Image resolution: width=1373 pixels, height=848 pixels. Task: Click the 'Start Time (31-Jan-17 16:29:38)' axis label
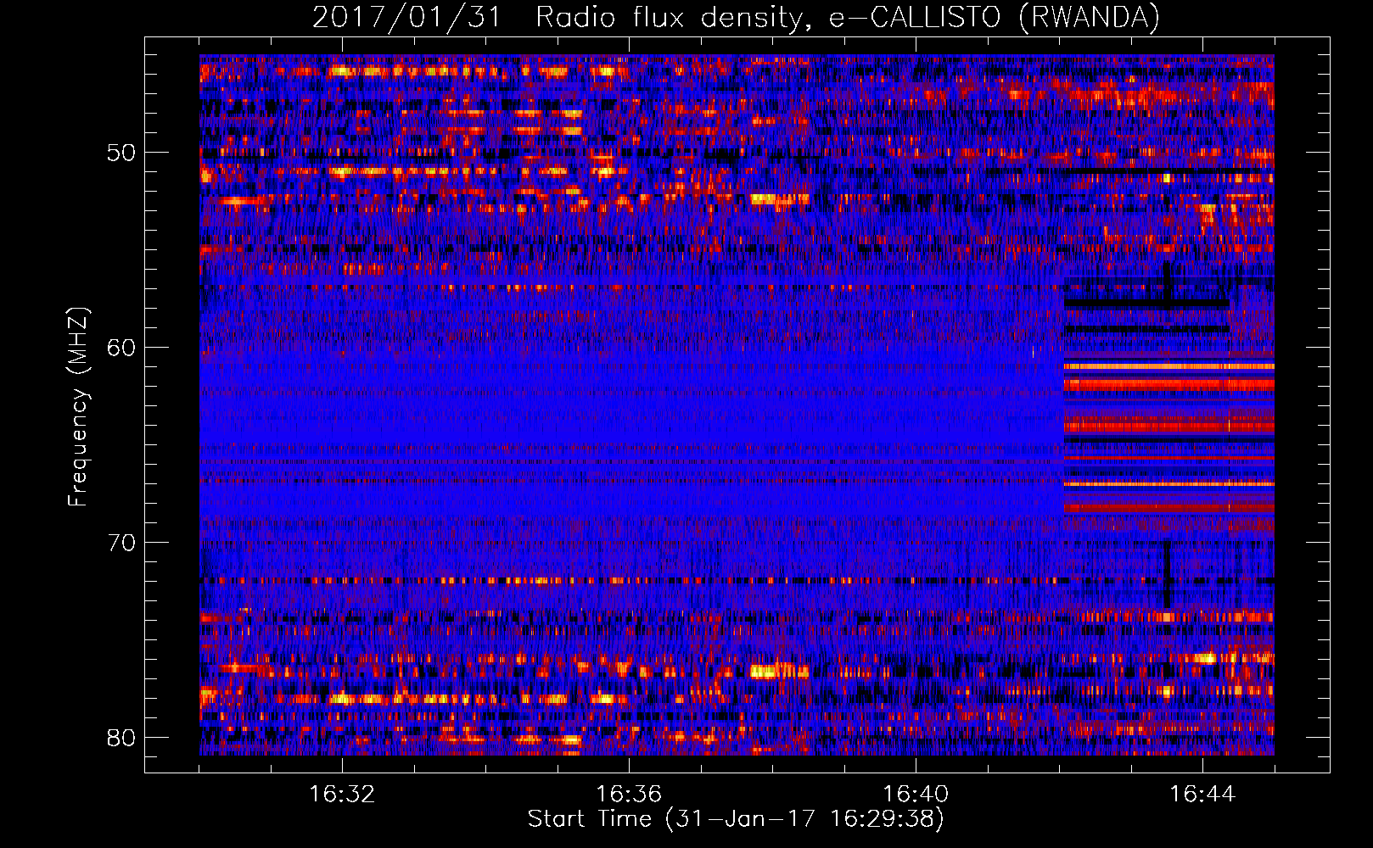[x=736, y=819]
